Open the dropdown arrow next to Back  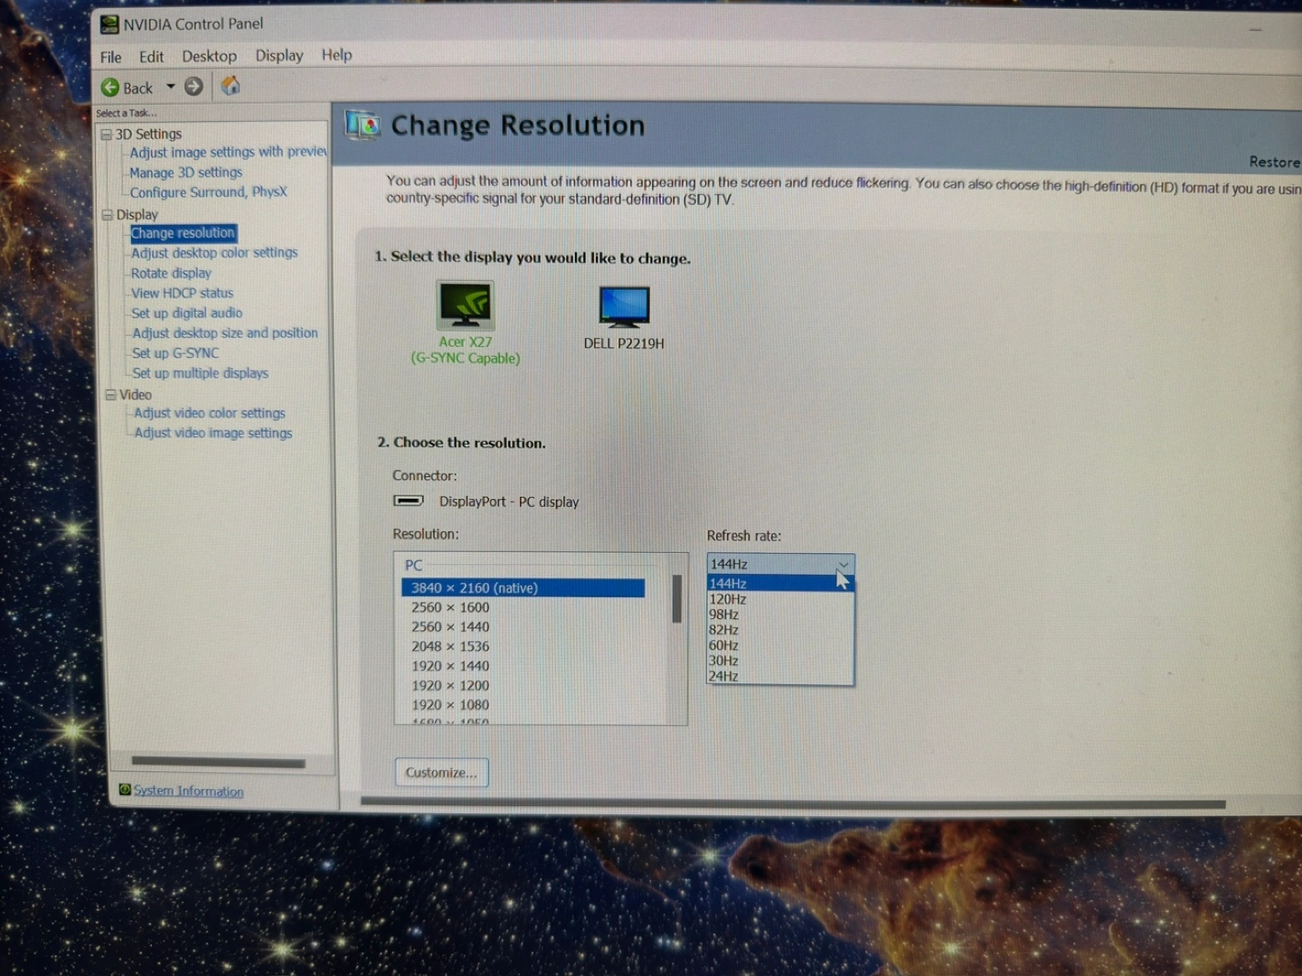170,88
